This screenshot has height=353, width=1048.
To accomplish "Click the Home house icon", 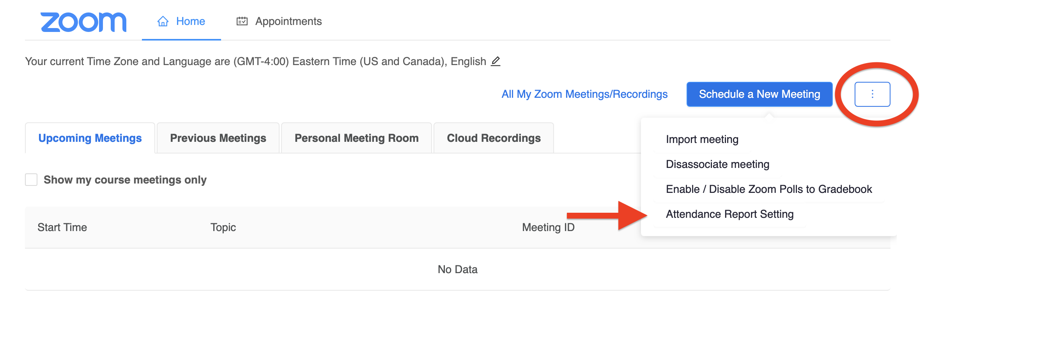I will [x=162, y=21].
